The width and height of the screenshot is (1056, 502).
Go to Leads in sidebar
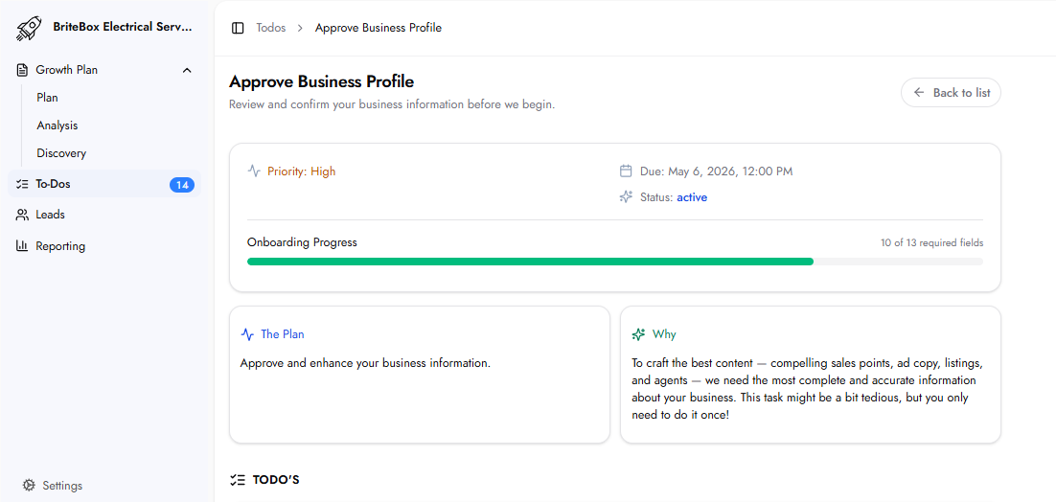(50, 215)
